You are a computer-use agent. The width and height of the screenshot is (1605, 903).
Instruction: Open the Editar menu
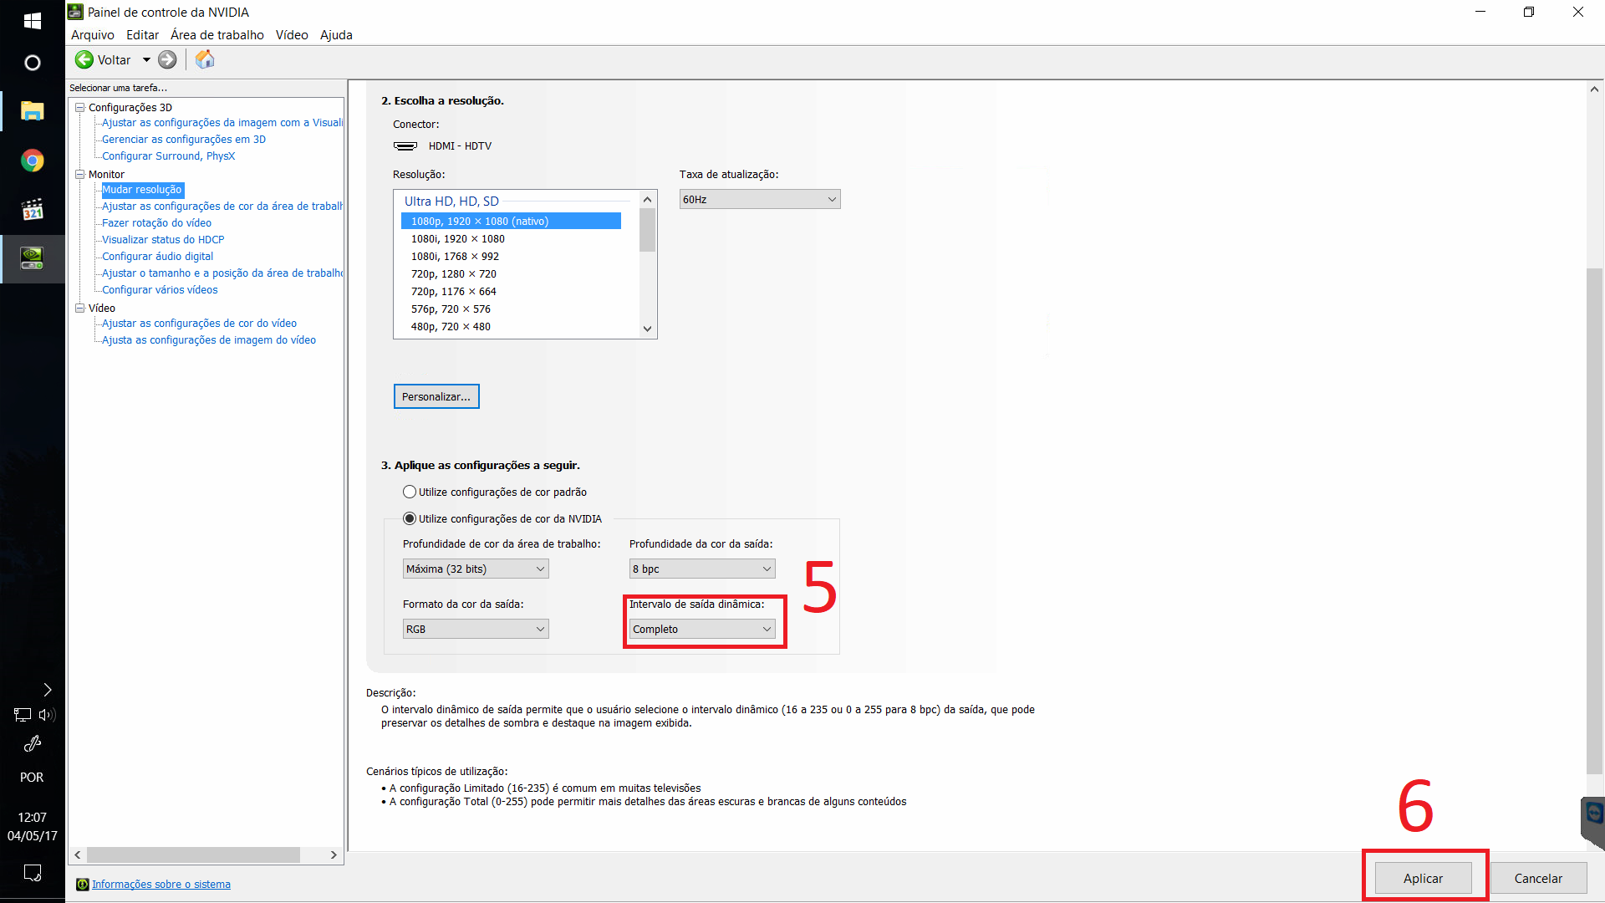pyautogui.click(x=143, y=35)
